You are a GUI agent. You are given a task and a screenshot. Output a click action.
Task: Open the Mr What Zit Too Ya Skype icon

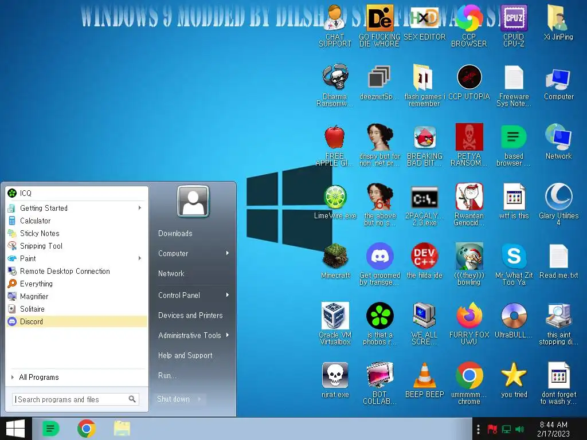(514, 264)
